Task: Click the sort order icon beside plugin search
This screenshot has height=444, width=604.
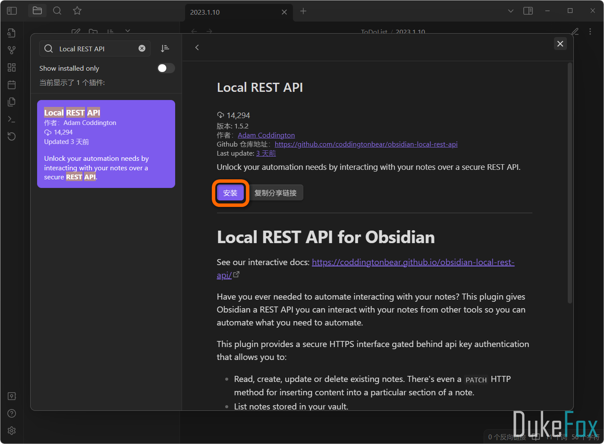Action: tap(165, 48)
